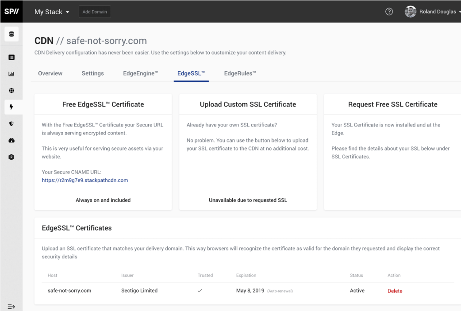Open the My Stack dropdown
This screenshot has height=311, width=461.
(x=52, y=12)
